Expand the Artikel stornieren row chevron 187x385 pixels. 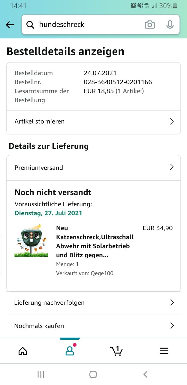coord(172,122)
